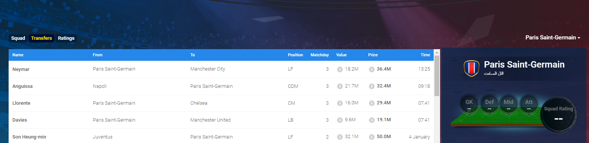Click the coin icon beside Llorente's 16.0M value
The width and height of the screenshot is (589, 143).
pyautogui.click(x=340, y=103)
